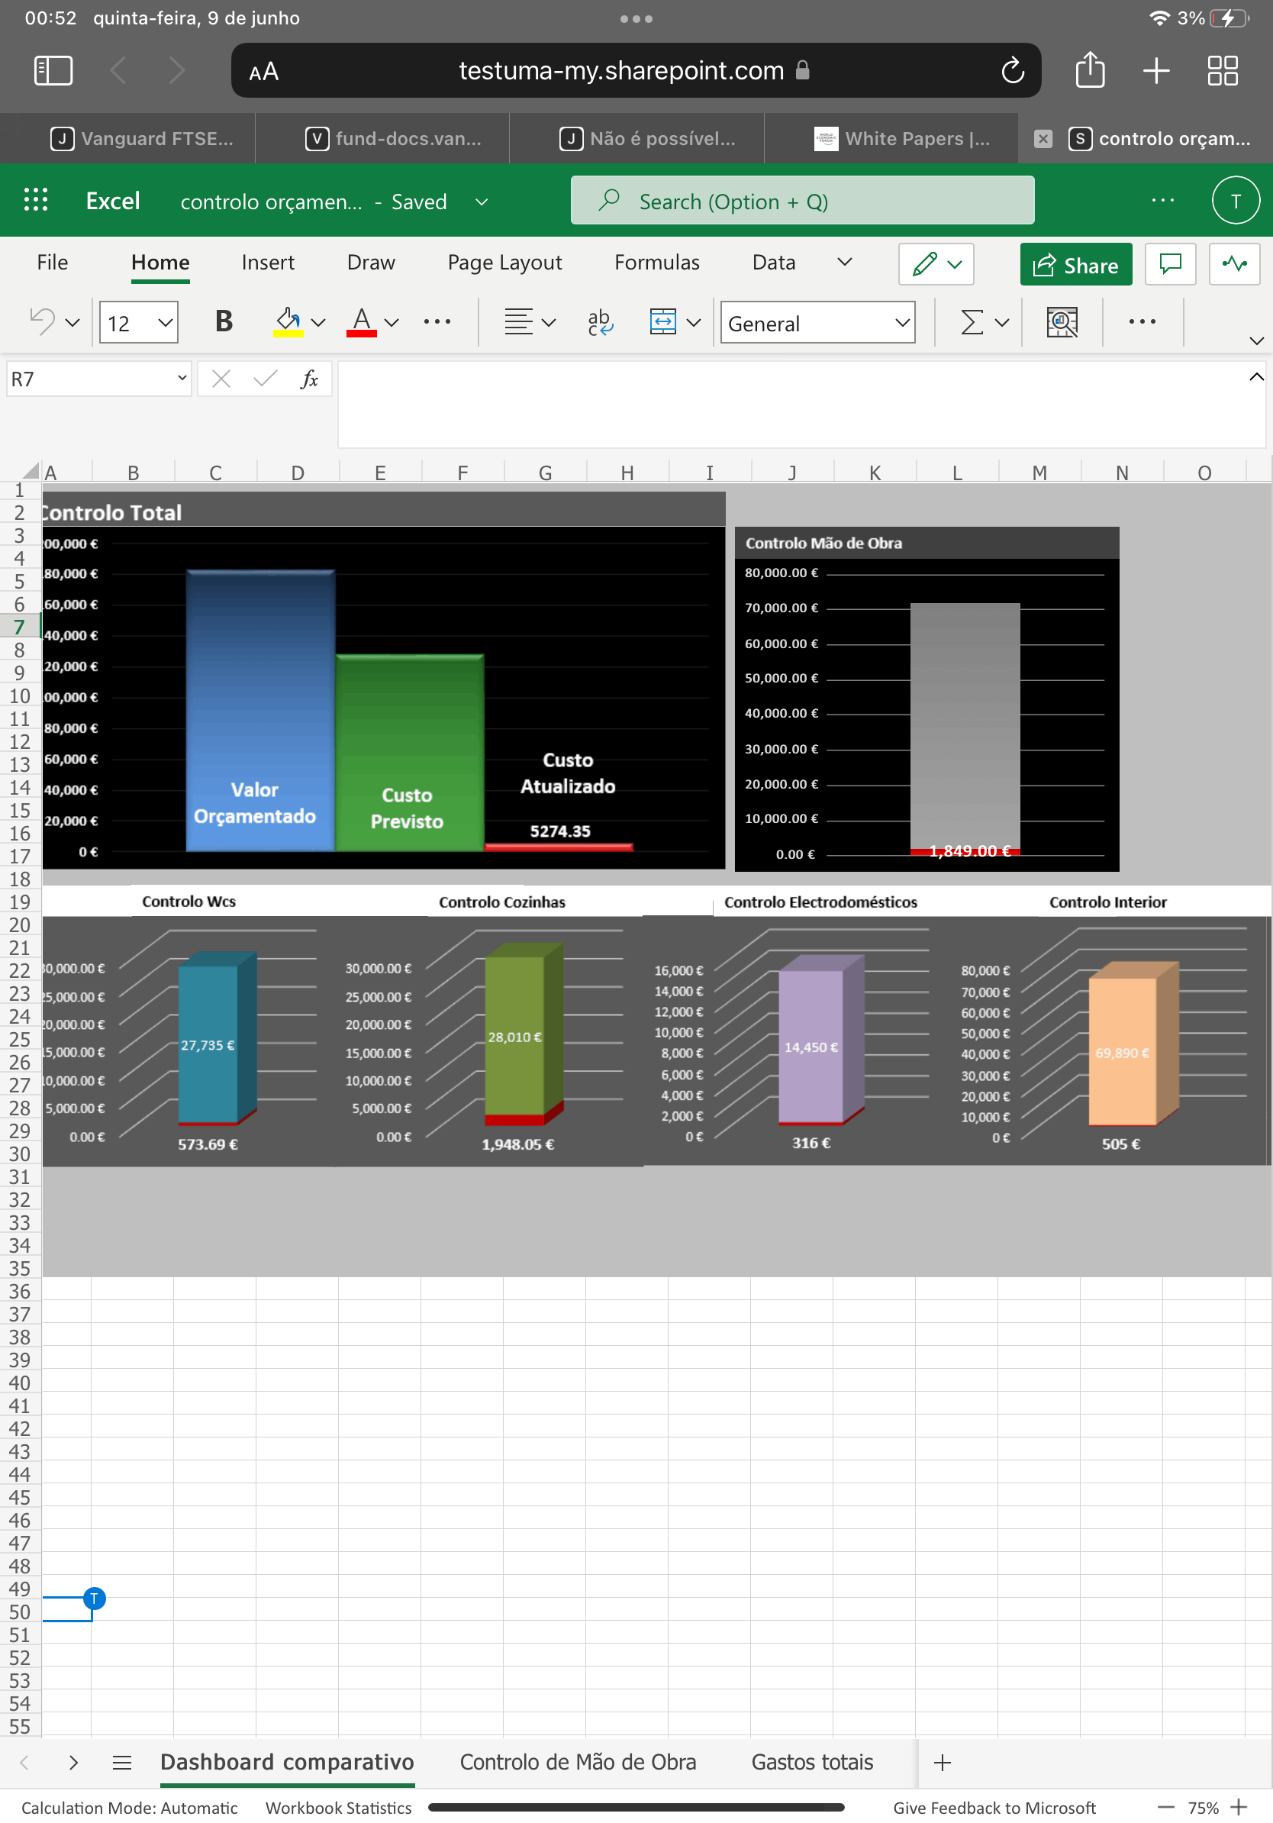The height and width of the screenshot is (1823, 1273).
Task: Open the AA reader text options
Action: 263,73
